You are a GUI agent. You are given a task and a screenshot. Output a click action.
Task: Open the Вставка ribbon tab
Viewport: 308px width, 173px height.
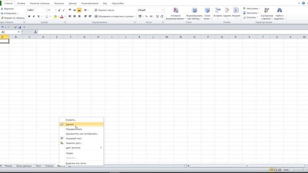click(x=21, y=3)
